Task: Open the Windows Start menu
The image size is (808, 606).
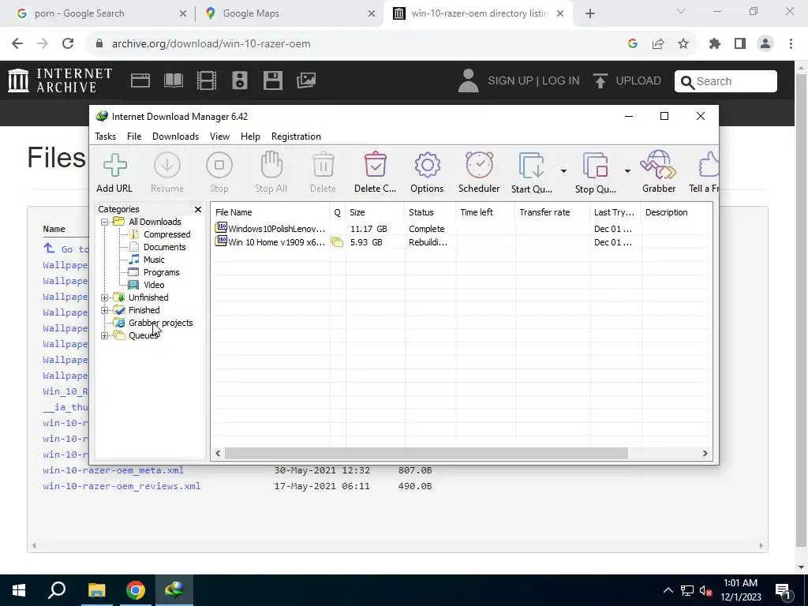Action: point(19,590)
